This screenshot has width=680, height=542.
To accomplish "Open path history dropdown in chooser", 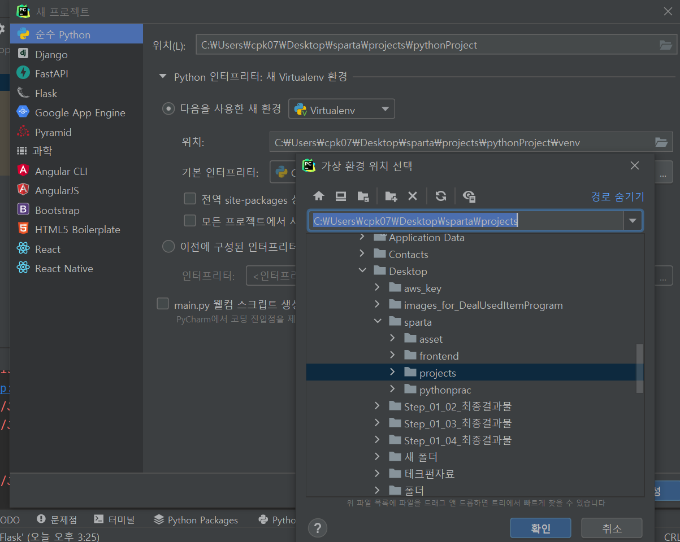I will tap(633, 221).
